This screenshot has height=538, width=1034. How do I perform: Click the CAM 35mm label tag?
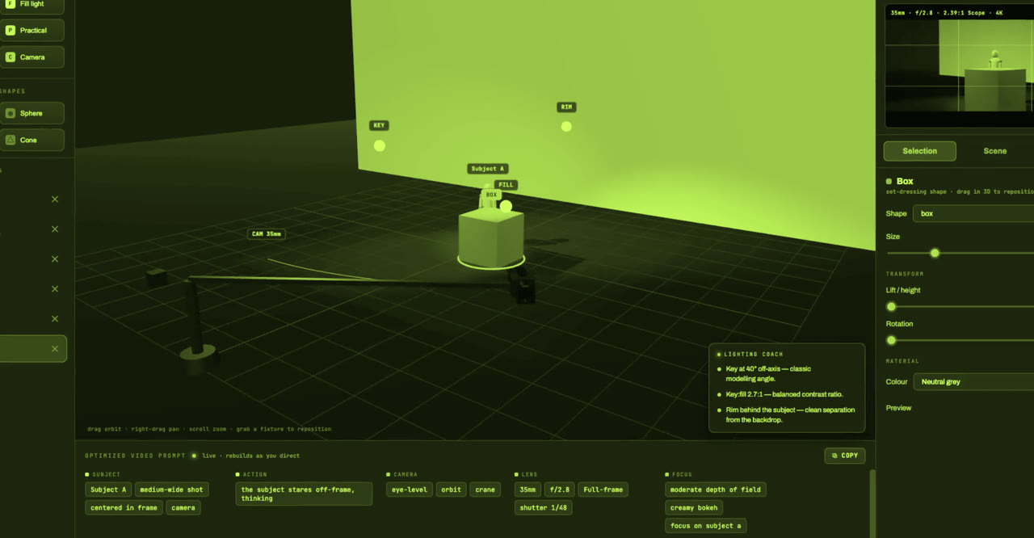click(267, 234)
